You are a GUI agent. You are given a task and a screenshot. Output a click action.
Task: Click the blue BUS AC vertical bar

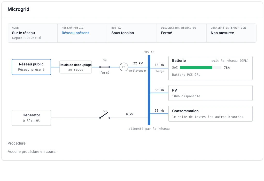149,90
